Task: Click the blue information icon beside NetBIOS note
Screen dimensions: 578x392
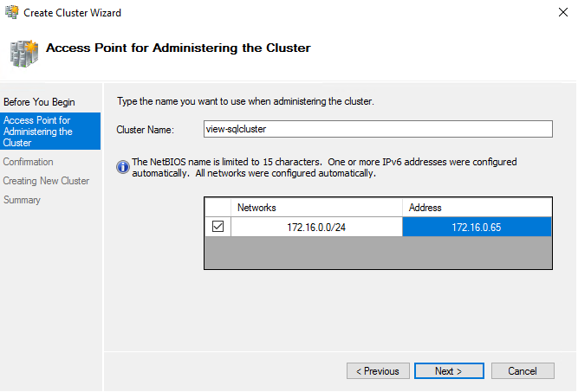Action: coord(122,164)
